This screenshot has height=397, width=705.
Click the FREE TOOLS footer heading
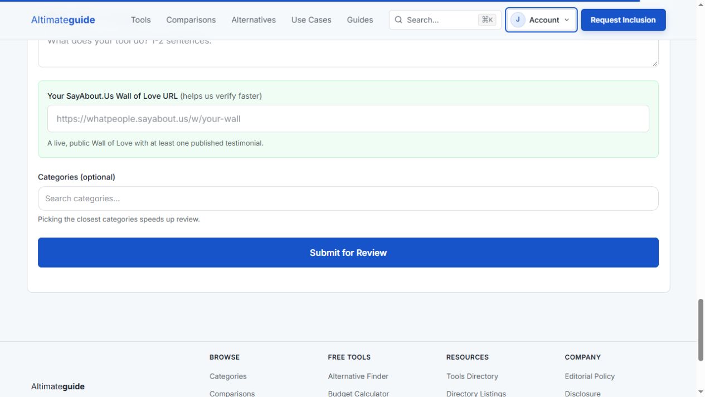(349, 357)
